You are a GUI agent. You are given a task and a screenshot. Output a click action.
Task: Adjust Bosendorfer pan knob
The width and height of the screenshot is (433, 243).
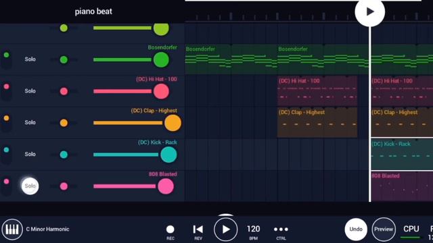tap(64, 60)
